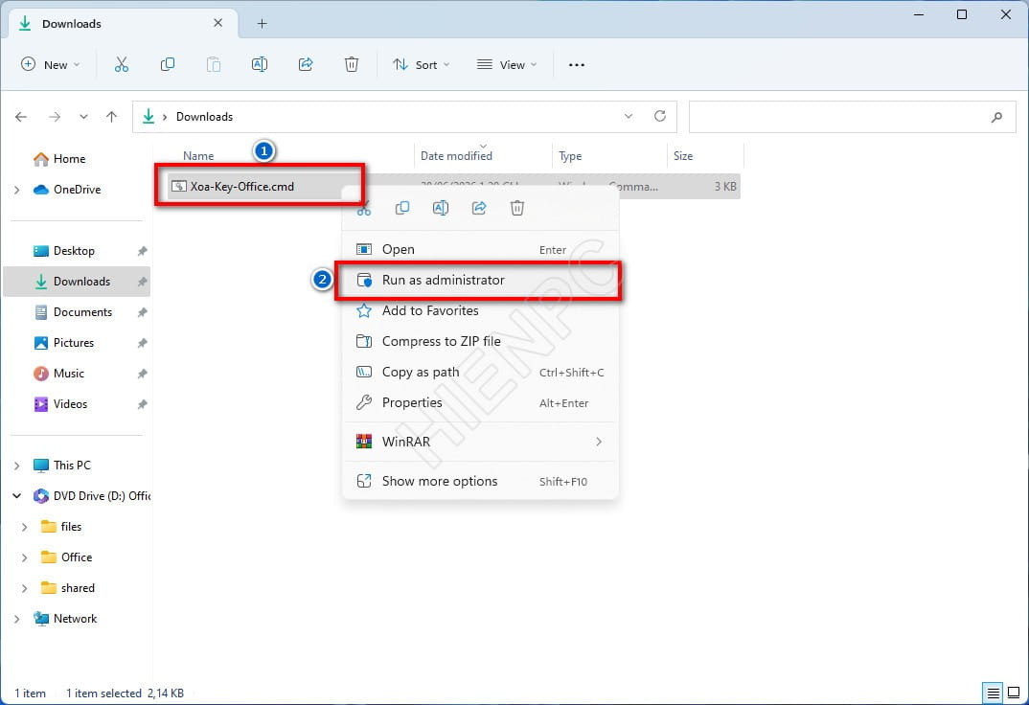Open the See more ellipsis menu

click(576, 65)
